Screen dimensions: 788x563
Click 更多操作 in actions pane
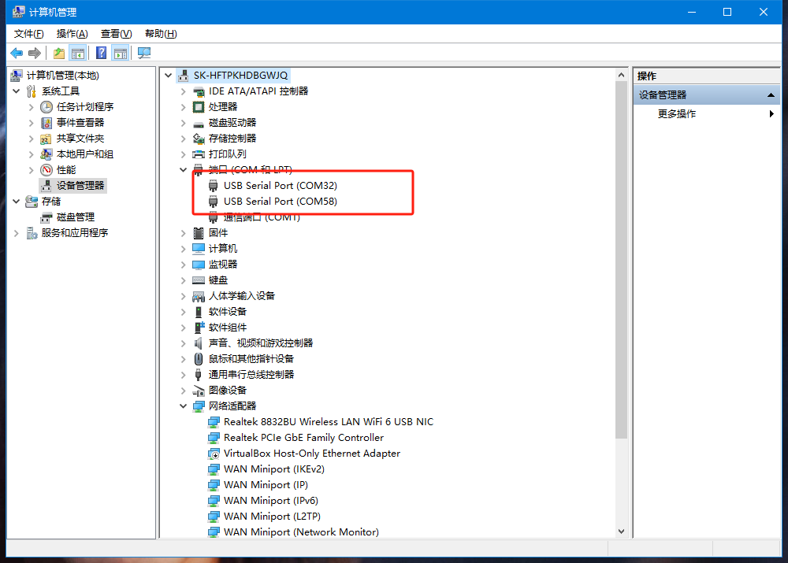click(677, 114)
